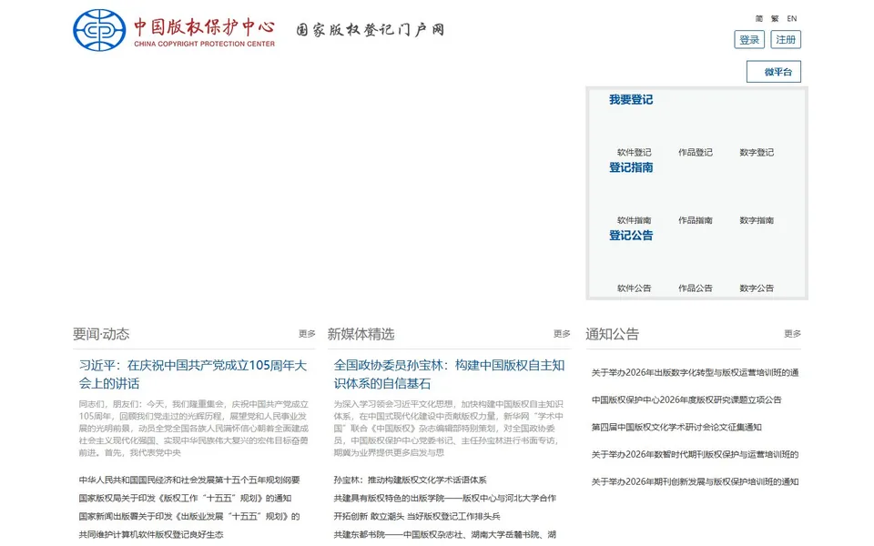874x546 pixels.
Task: Click the 通知公告 section title
Action: tap(613, 334)
